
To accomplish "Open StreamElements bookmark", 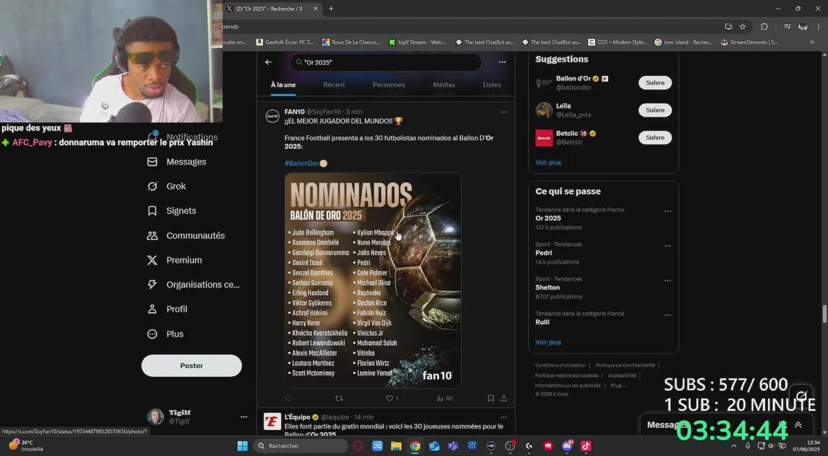I will coord(749,42).
